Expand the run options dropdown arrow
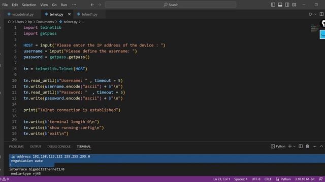 (x=315, y=14)
